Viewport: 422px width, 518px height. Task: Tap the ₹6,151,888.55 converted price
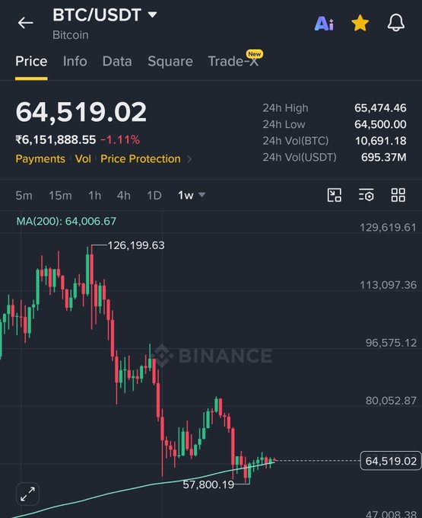[x=56, y=139]
